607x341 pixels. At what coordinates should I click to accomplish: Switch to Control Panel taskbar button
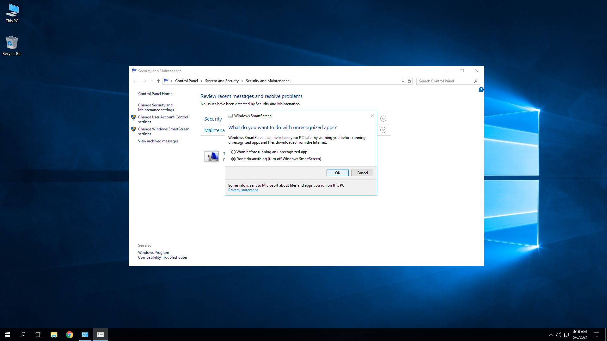[x=85, y=335]
